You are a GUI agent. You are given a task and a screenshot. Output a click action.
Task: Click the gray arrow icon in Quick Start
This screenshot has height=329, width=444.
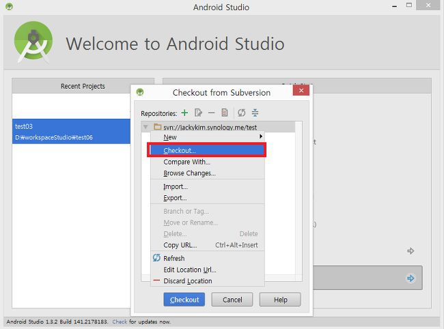pyautogui.click(x=411, y=251)
